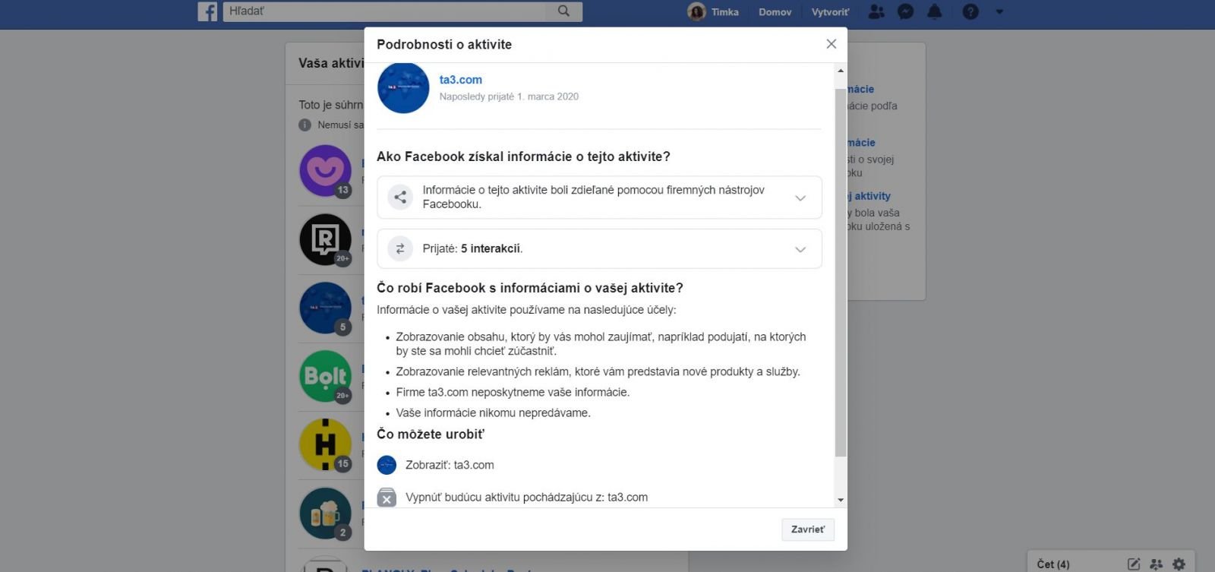Click Zobraziť: ta3.com
The width and height of the screenshot is (1215, 572).
coord(450,465)
